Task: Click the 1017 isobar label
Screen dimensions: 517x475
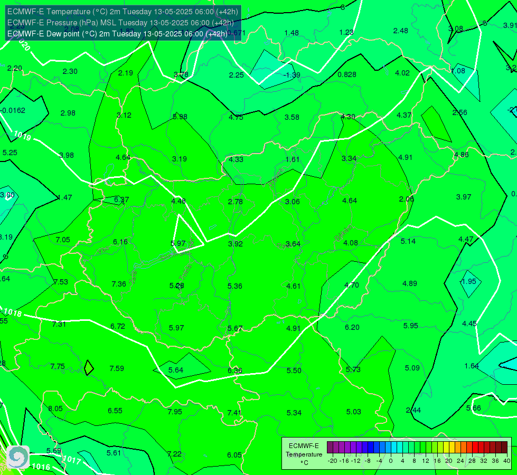Action: [71, 459]
